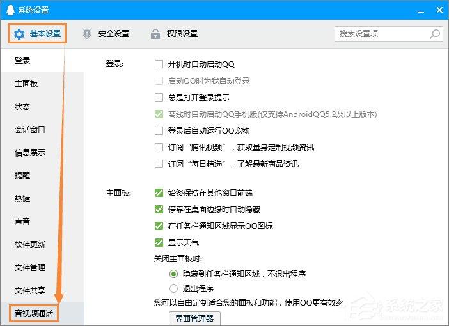The height and width of the screenshot is (326, 449).
Task: Switch to the 权限设置 tab
Action: pyautogui.click(x=174, y=34)
